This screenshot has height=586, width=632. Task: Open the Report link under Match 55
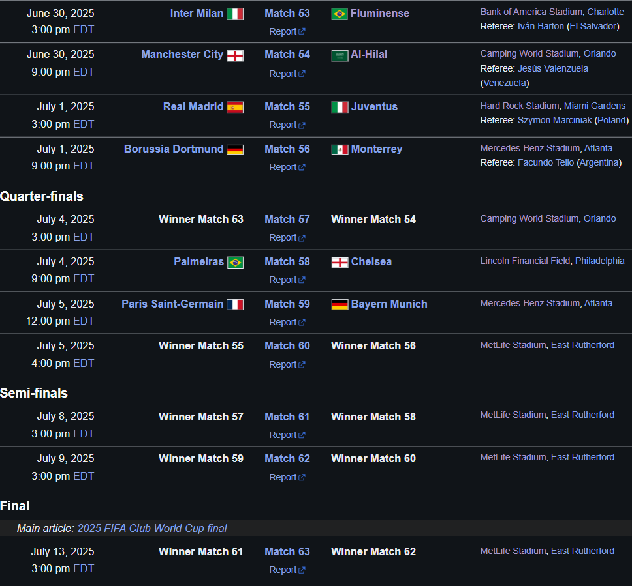click(287, 125)
